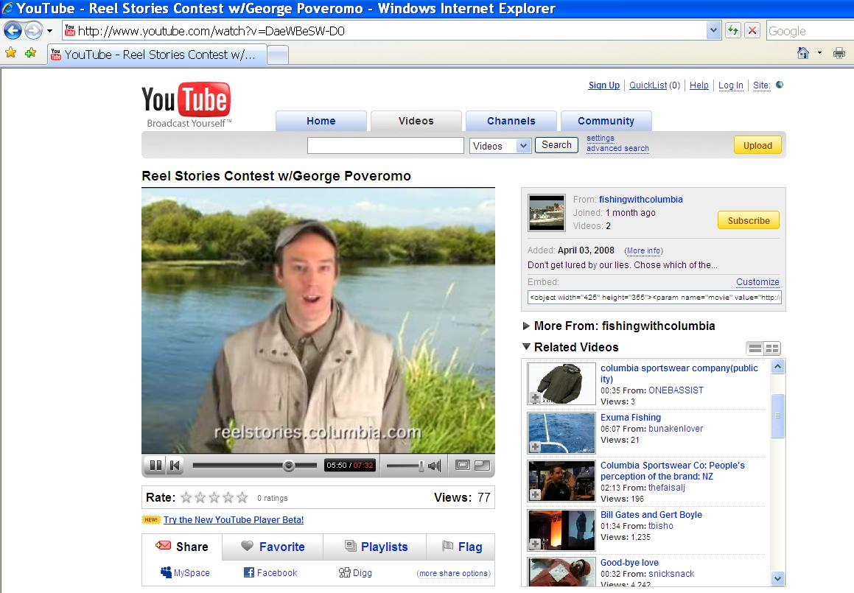Screen dimensions: 854x593
Task: Click the IE refresh button
Action: (733, 30)
